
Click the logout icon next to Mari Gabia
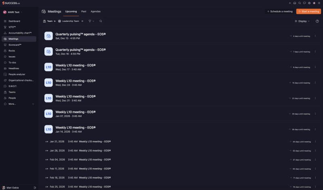pos(35,188)
